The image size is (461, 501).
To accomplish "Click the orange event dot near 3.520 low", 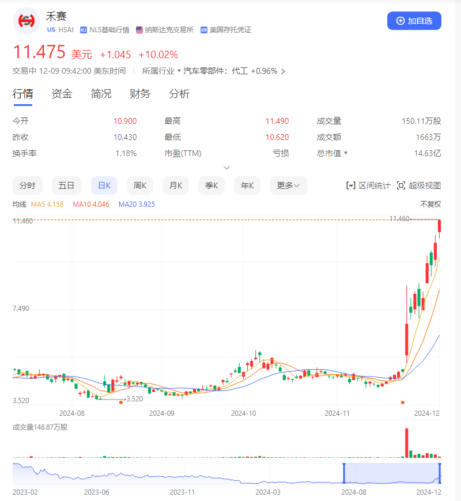I will click(x=121, y=403).
